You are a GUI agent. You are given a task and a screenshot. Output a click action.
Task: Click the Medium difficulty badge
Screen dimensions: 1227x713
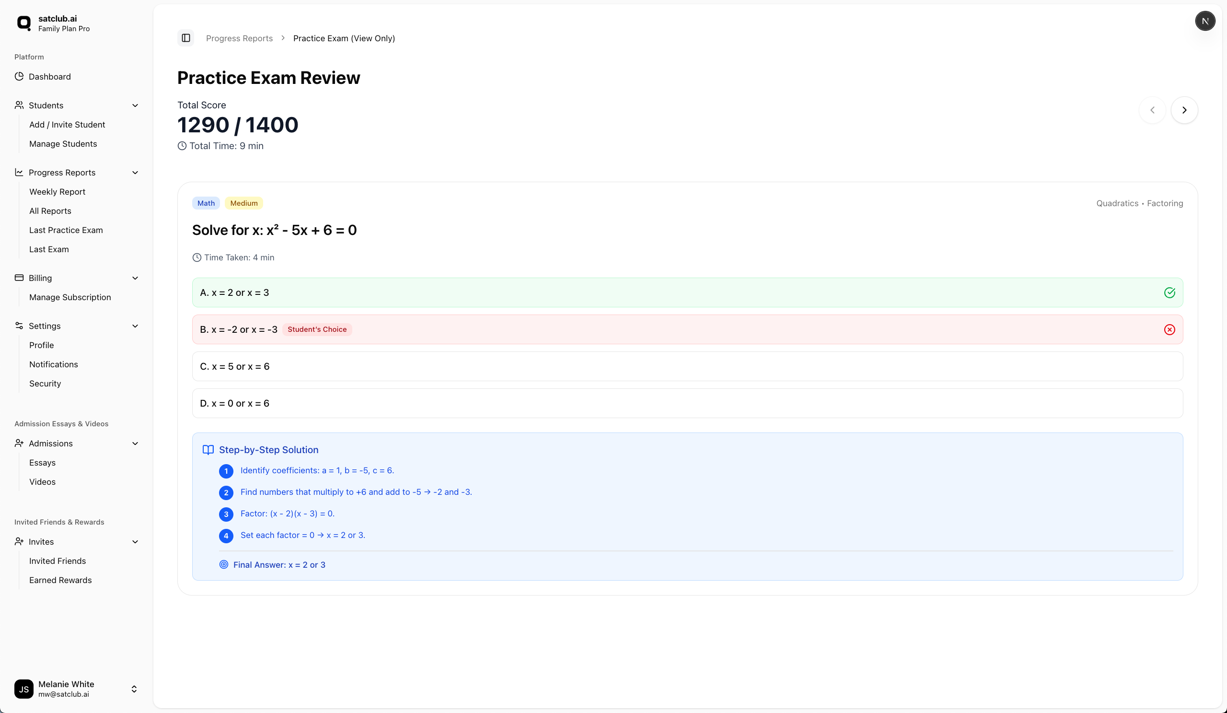(x=243, y=203)
